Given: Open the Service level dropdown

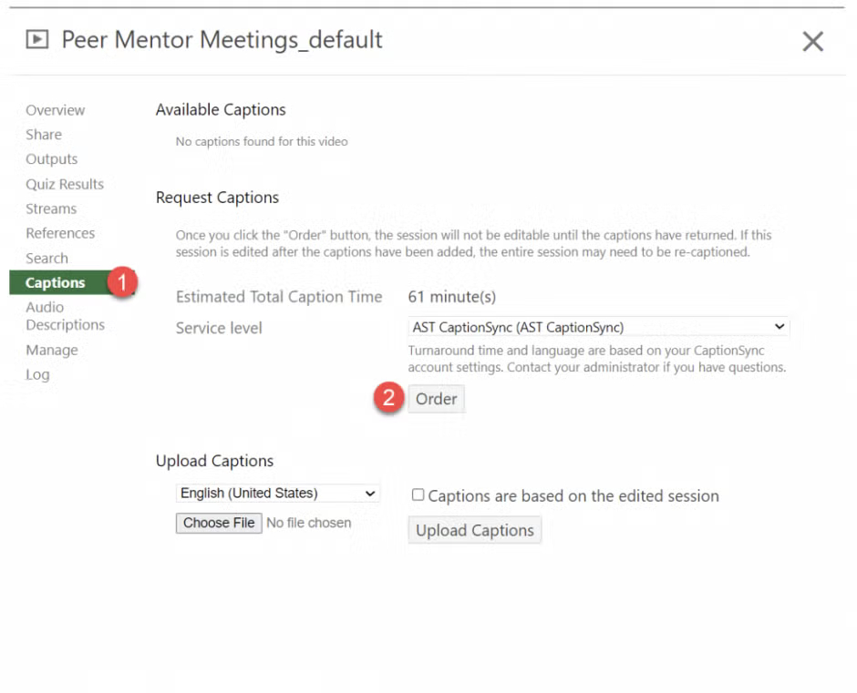Looking at the screenshot, I should [598, 327].
